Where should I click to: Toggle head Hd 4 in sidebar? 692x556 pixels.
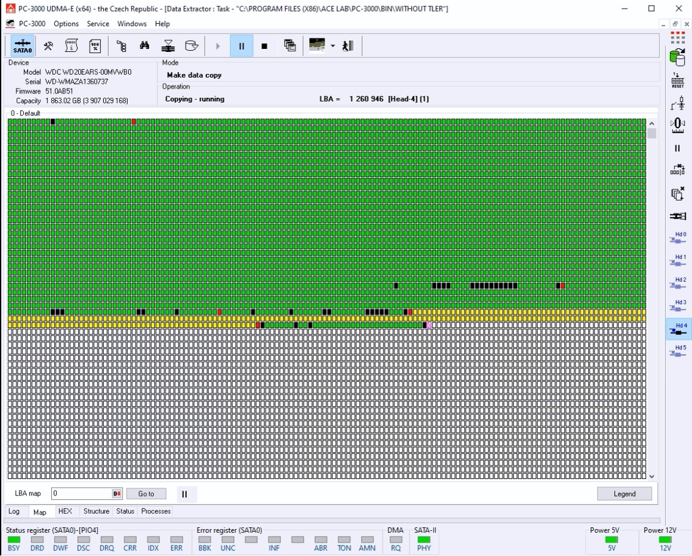click(x=678, y=329)
